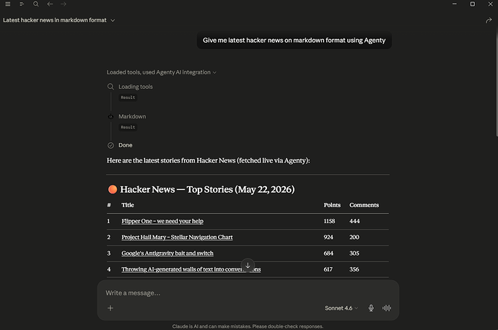Go back with the left arrow
This screenshot has height=330, width=498.
click(50, 4)
